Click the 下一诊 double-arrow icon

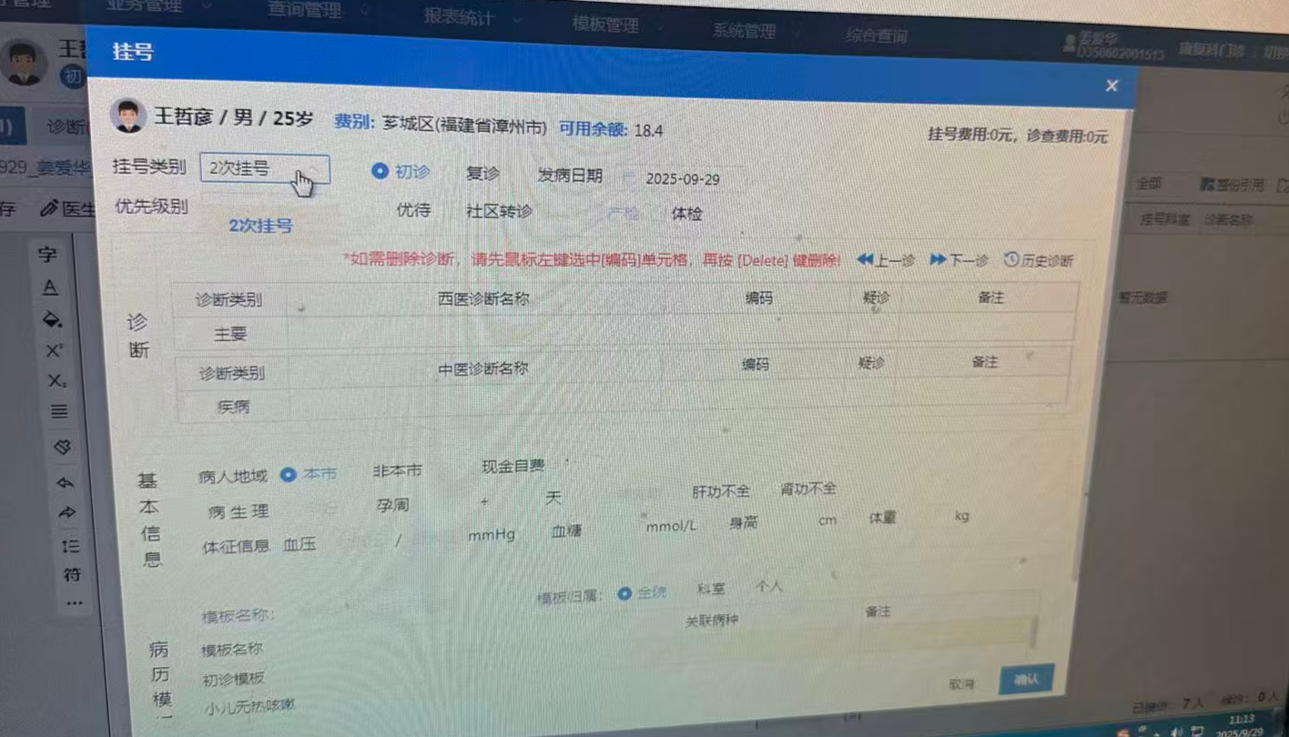coord(939,260)
